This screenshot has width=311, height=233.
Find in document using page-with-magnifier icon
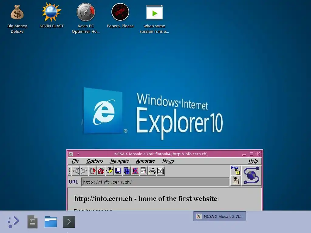pos(144,171)
